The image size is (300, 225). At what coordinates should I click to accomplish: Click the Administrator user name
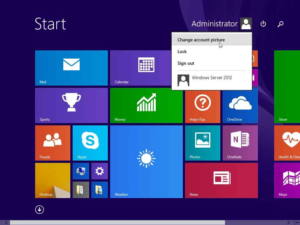point(214,24)
